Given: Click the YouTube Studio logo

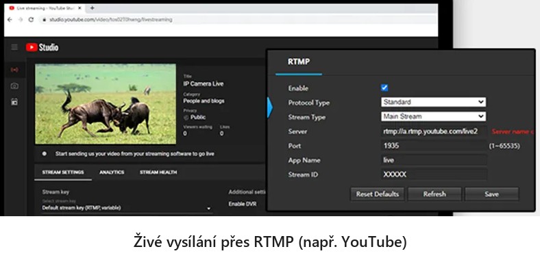Looking at the screenshot, I should click(x=42, y=47).
